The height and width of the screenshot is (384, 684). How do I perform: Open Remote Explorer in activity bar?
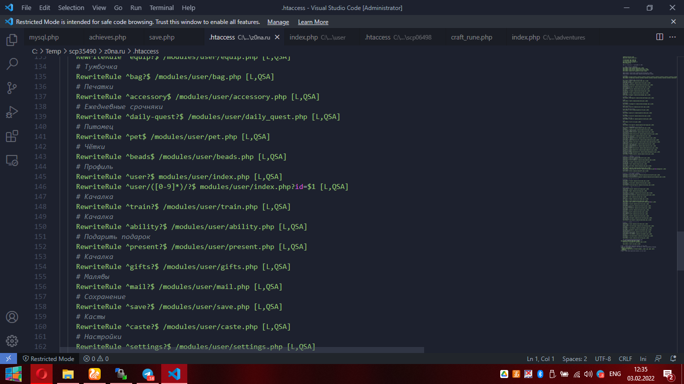12,160
